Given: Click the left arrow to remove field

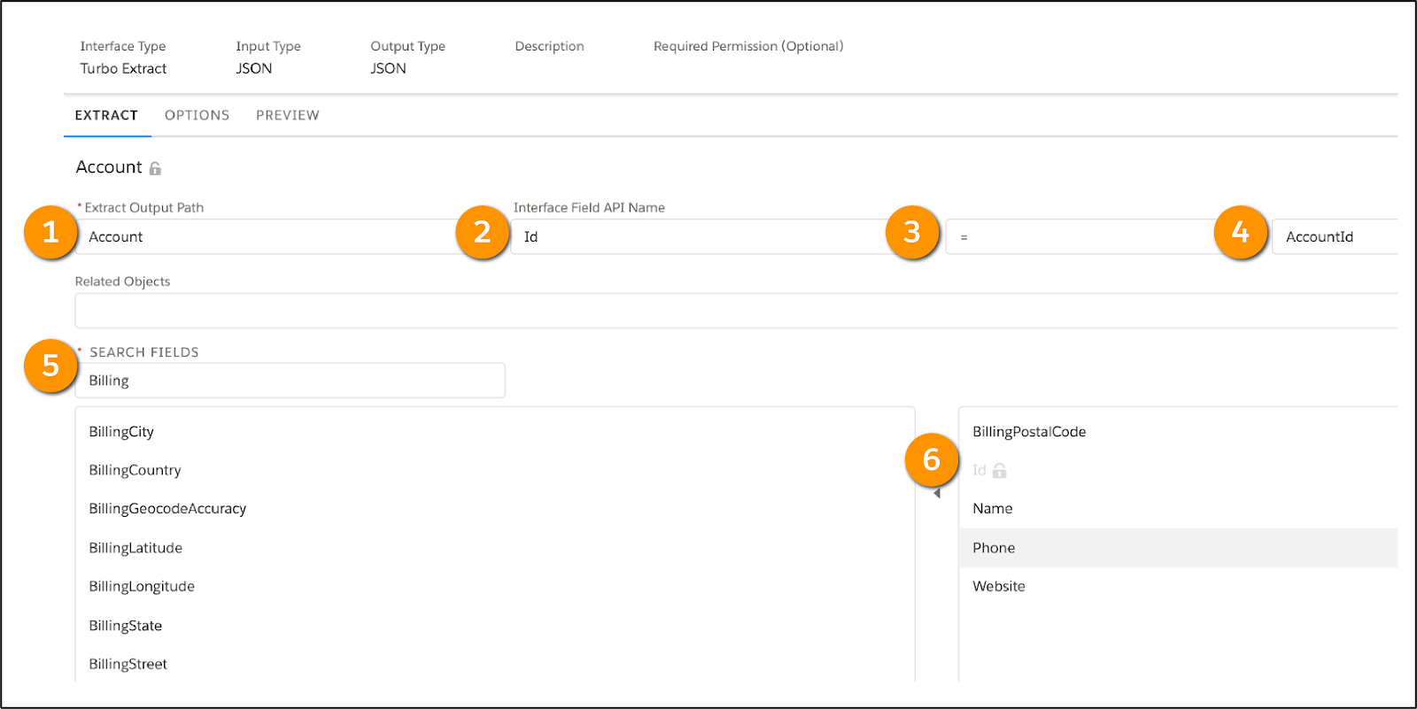Looking at the screenshot, I should click(937, 494).
